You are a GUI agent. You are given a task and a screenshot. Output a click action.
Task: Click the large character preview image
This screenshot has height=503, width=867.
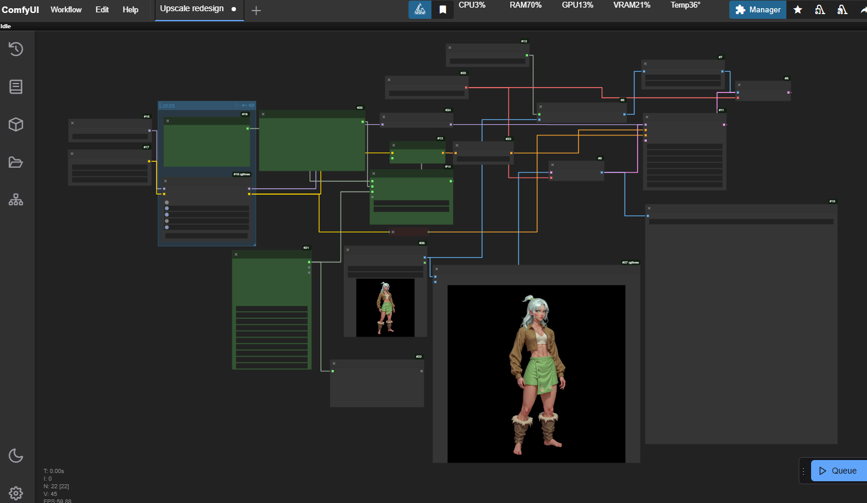click(536, 374)
